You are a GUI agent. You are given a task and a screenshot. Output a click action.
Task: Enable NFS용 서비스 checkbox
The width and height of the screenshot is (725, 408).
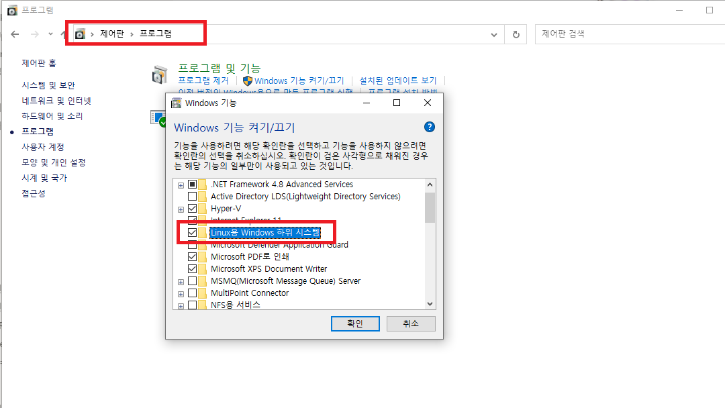(x=193, y=305)
